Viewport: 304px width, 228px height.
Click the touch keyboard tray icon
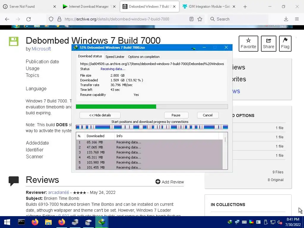click(x=244, y=222)
